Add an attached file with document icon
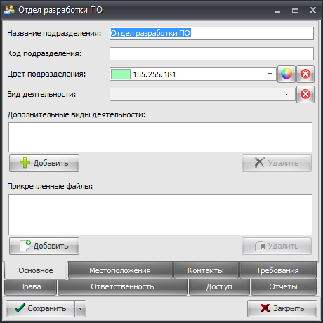Image resolution: width=323 pixels, height=323 pixels. (x=44, y=246)
